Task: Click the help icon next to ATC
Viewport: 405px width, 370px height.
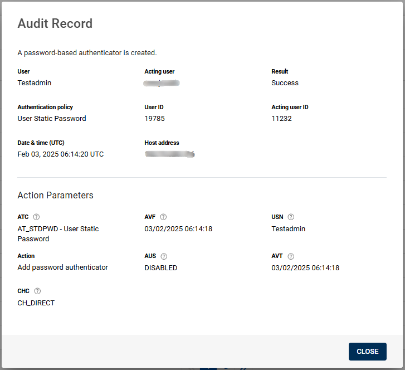Action: [37, 217]
